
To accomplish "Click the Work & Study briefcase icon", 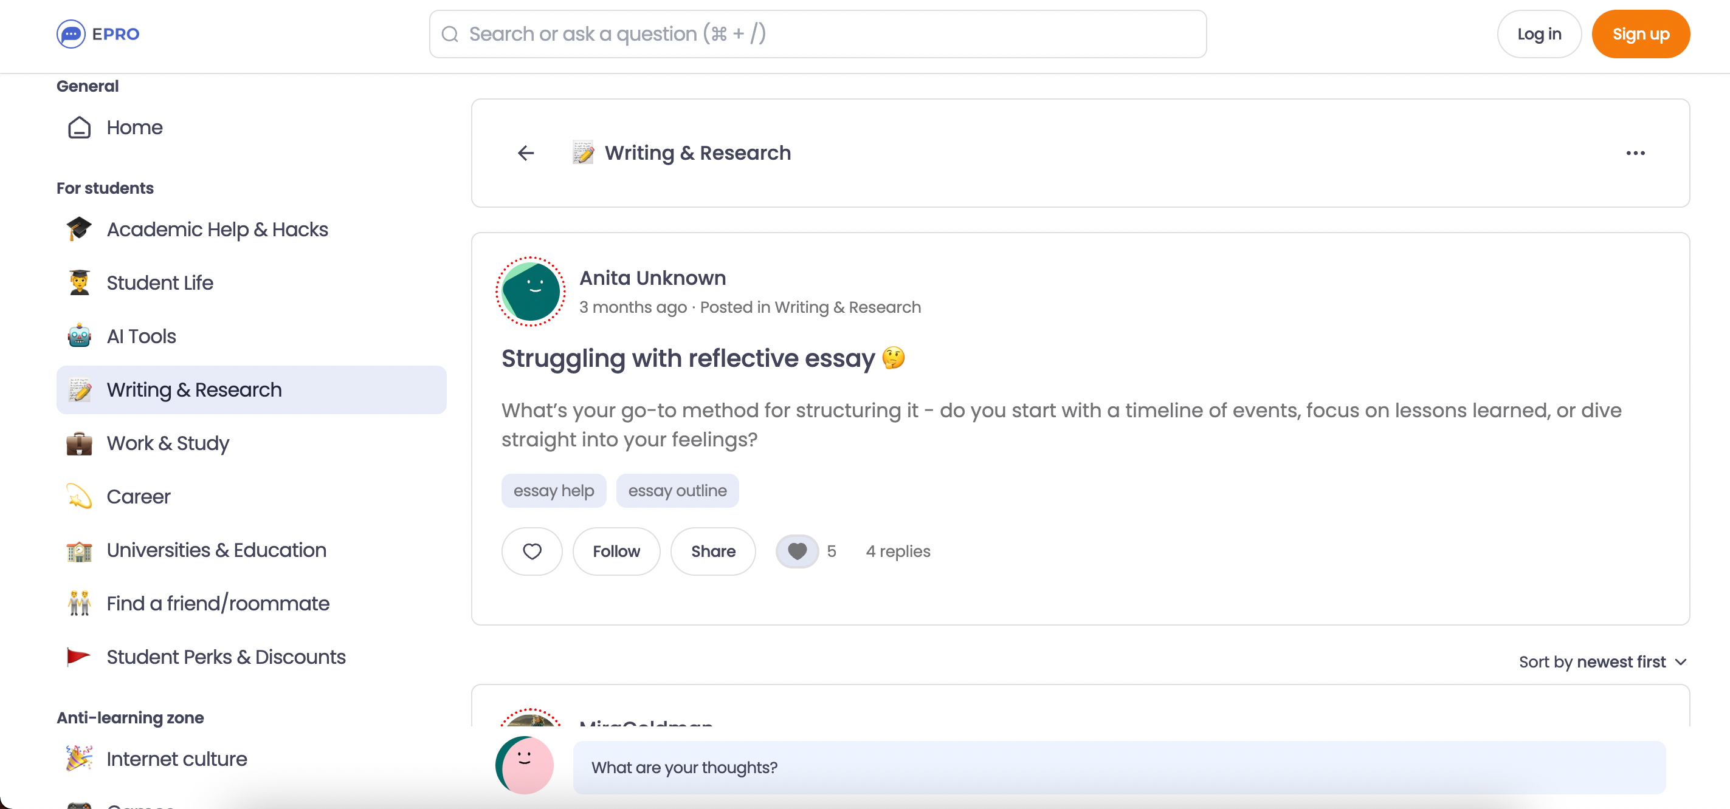I will point(78,443).
